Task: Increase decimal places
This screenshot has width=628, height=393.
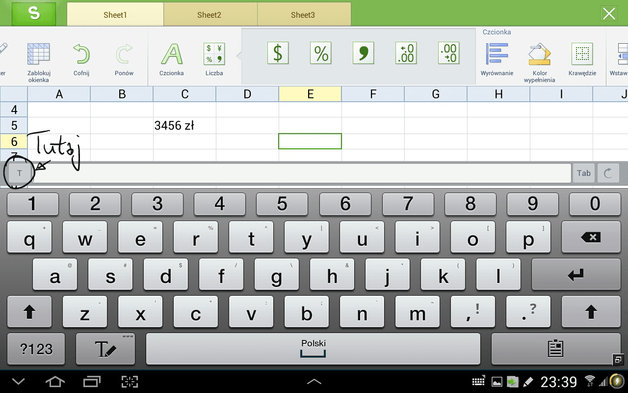Action: (x=406, y=53)
